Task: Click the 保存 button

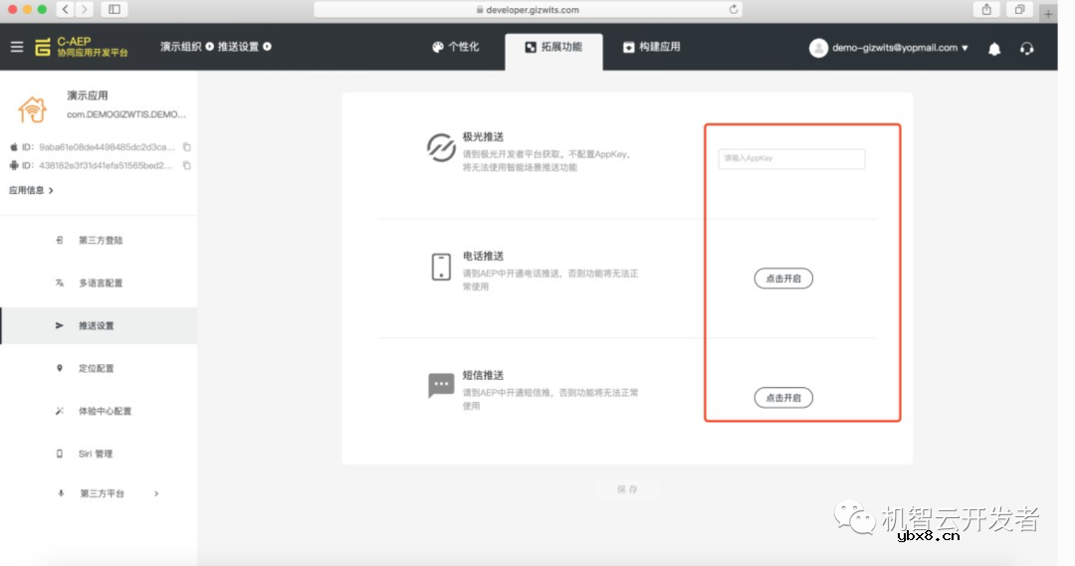Action: coord(627,489)
